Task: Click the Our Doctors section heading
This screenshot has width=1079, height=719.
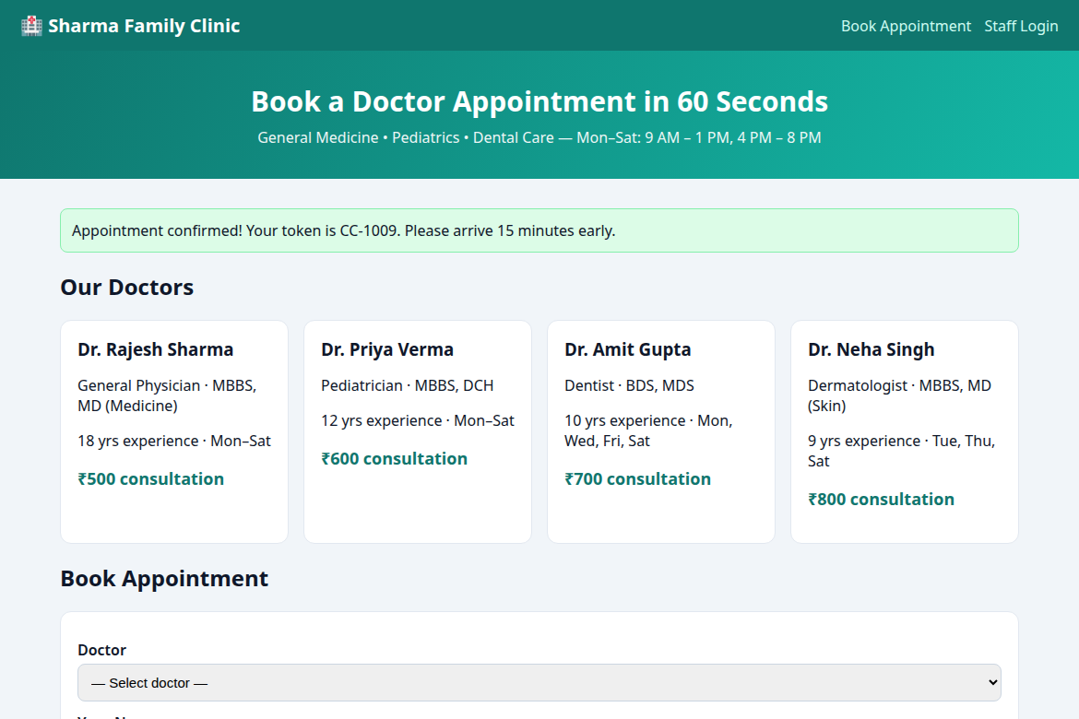Action: [x=127, y=287]
